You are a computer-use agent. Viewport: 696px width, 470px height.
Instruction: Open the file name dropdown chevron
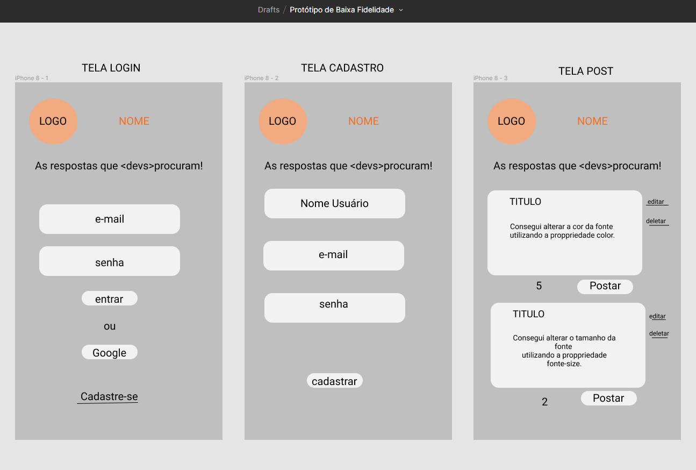[401, 10]
